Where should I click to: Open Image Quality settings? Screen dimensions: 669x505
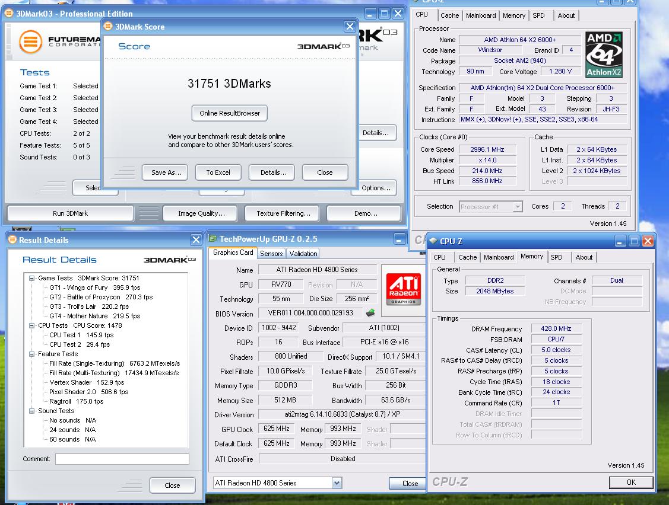pyautogui.click(x=201, y=213)
